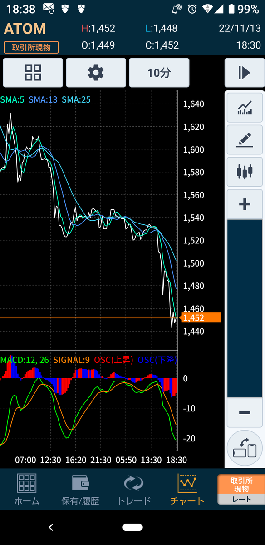Viewport: 265px width, 545px height.
Task: Open the chart layout grid icon
Action: 33,73
